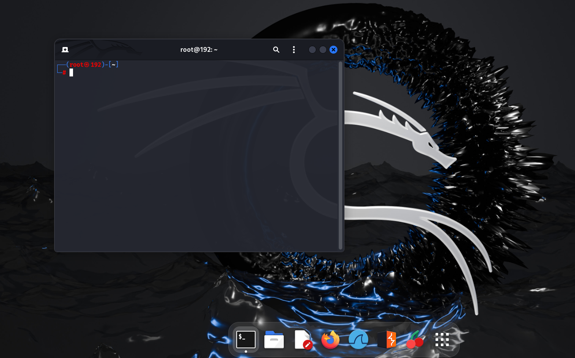Launch Firefox from the dock
The image size is (575, 358).
(330, 340)
